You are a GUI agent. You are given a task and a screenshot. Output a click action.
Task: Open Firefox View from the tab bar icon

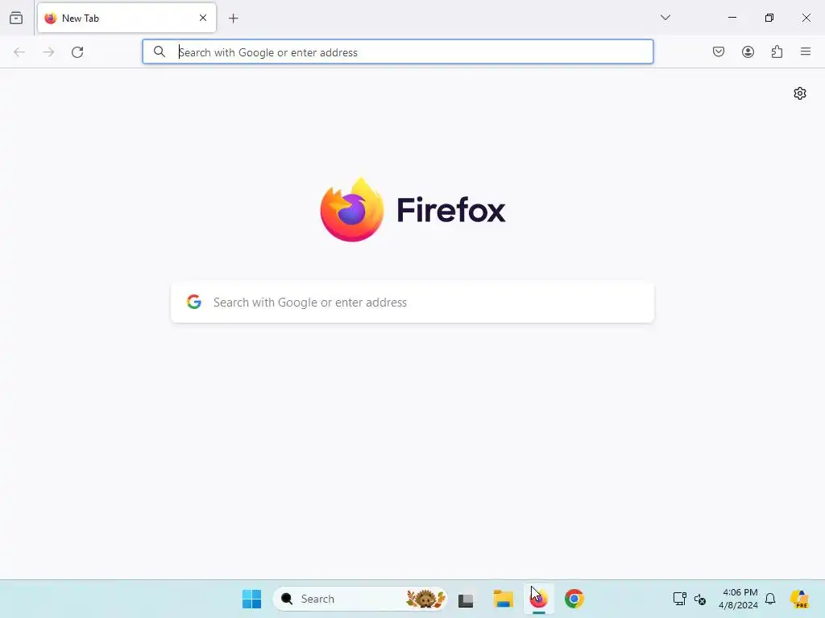click(x=16, y=18)
